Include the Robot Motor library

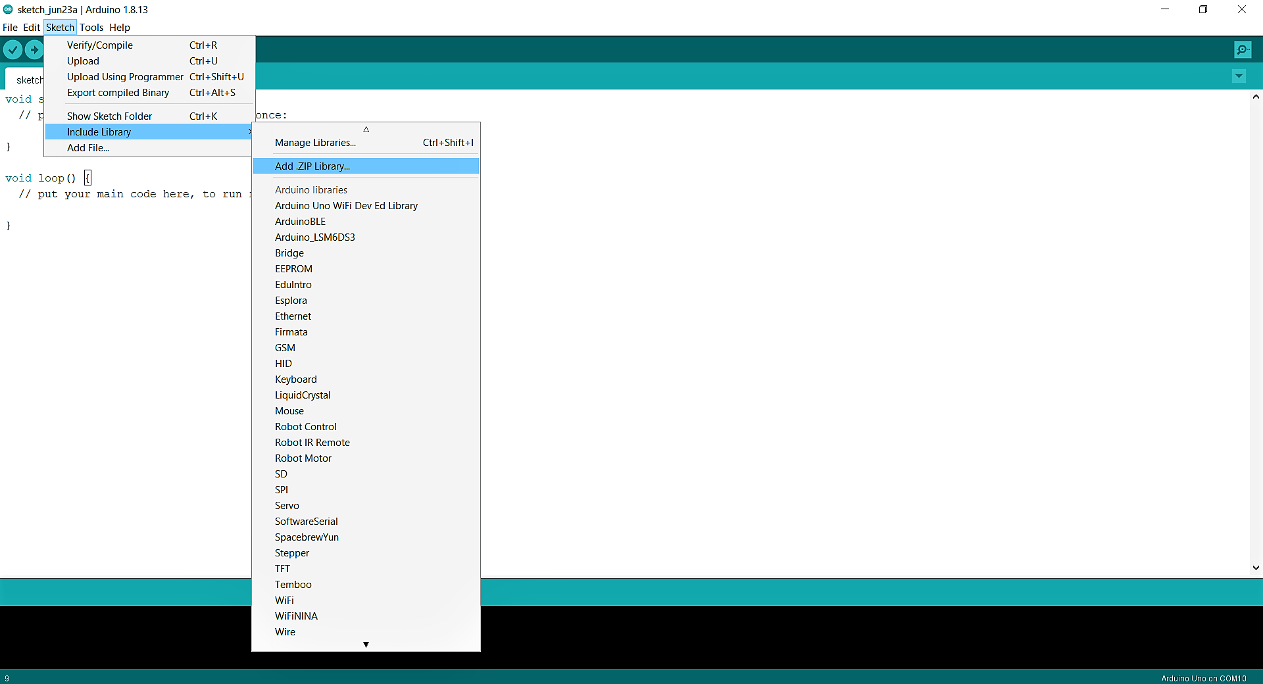pos(366,458)
